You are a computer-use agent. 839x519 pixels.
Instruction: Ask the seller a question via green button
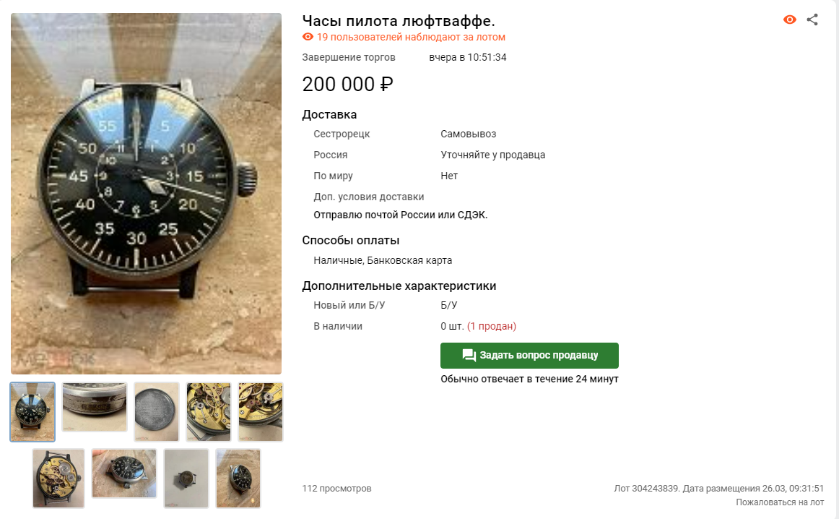tap(529, 356)
